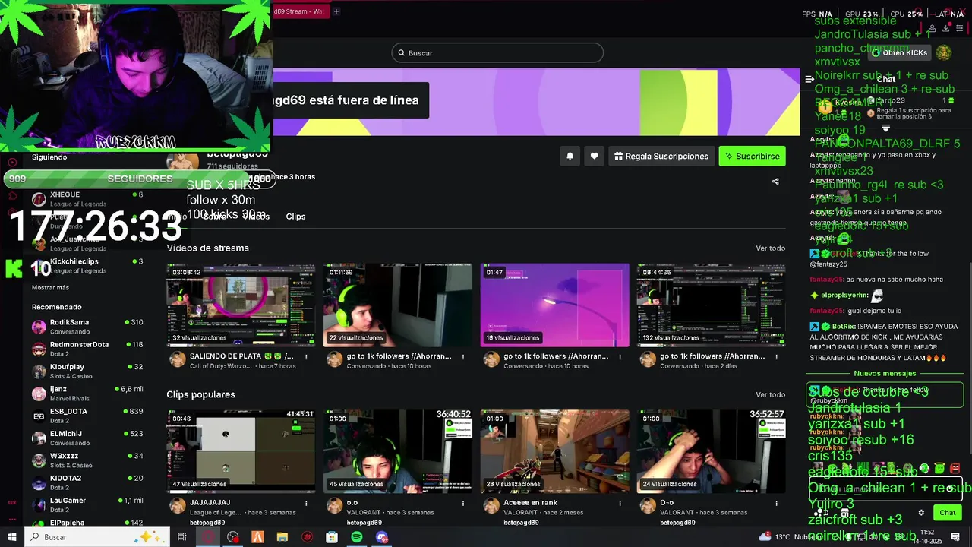The height and width of the screenshot is (547, 972).
Task: Select the d69 Stream browser tab
Action: pos(301,11)
